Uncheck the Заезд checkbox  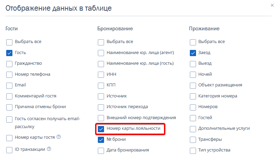(193, 53)
